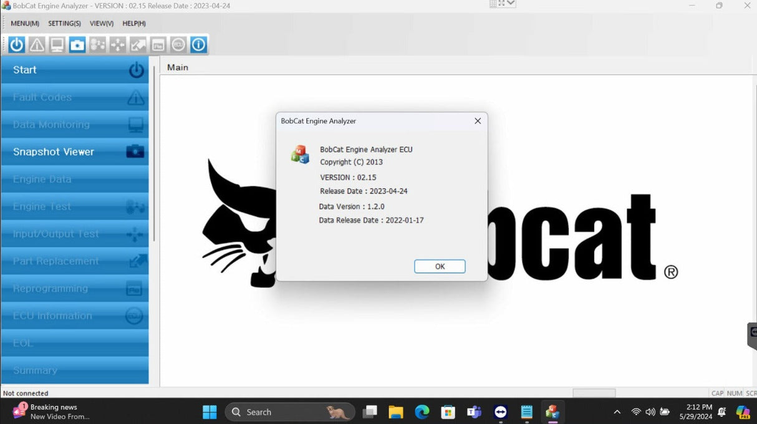Click BobCat Engine Analyzer taskbar icon
757x424 pixels.
click(x=552, y=412)
